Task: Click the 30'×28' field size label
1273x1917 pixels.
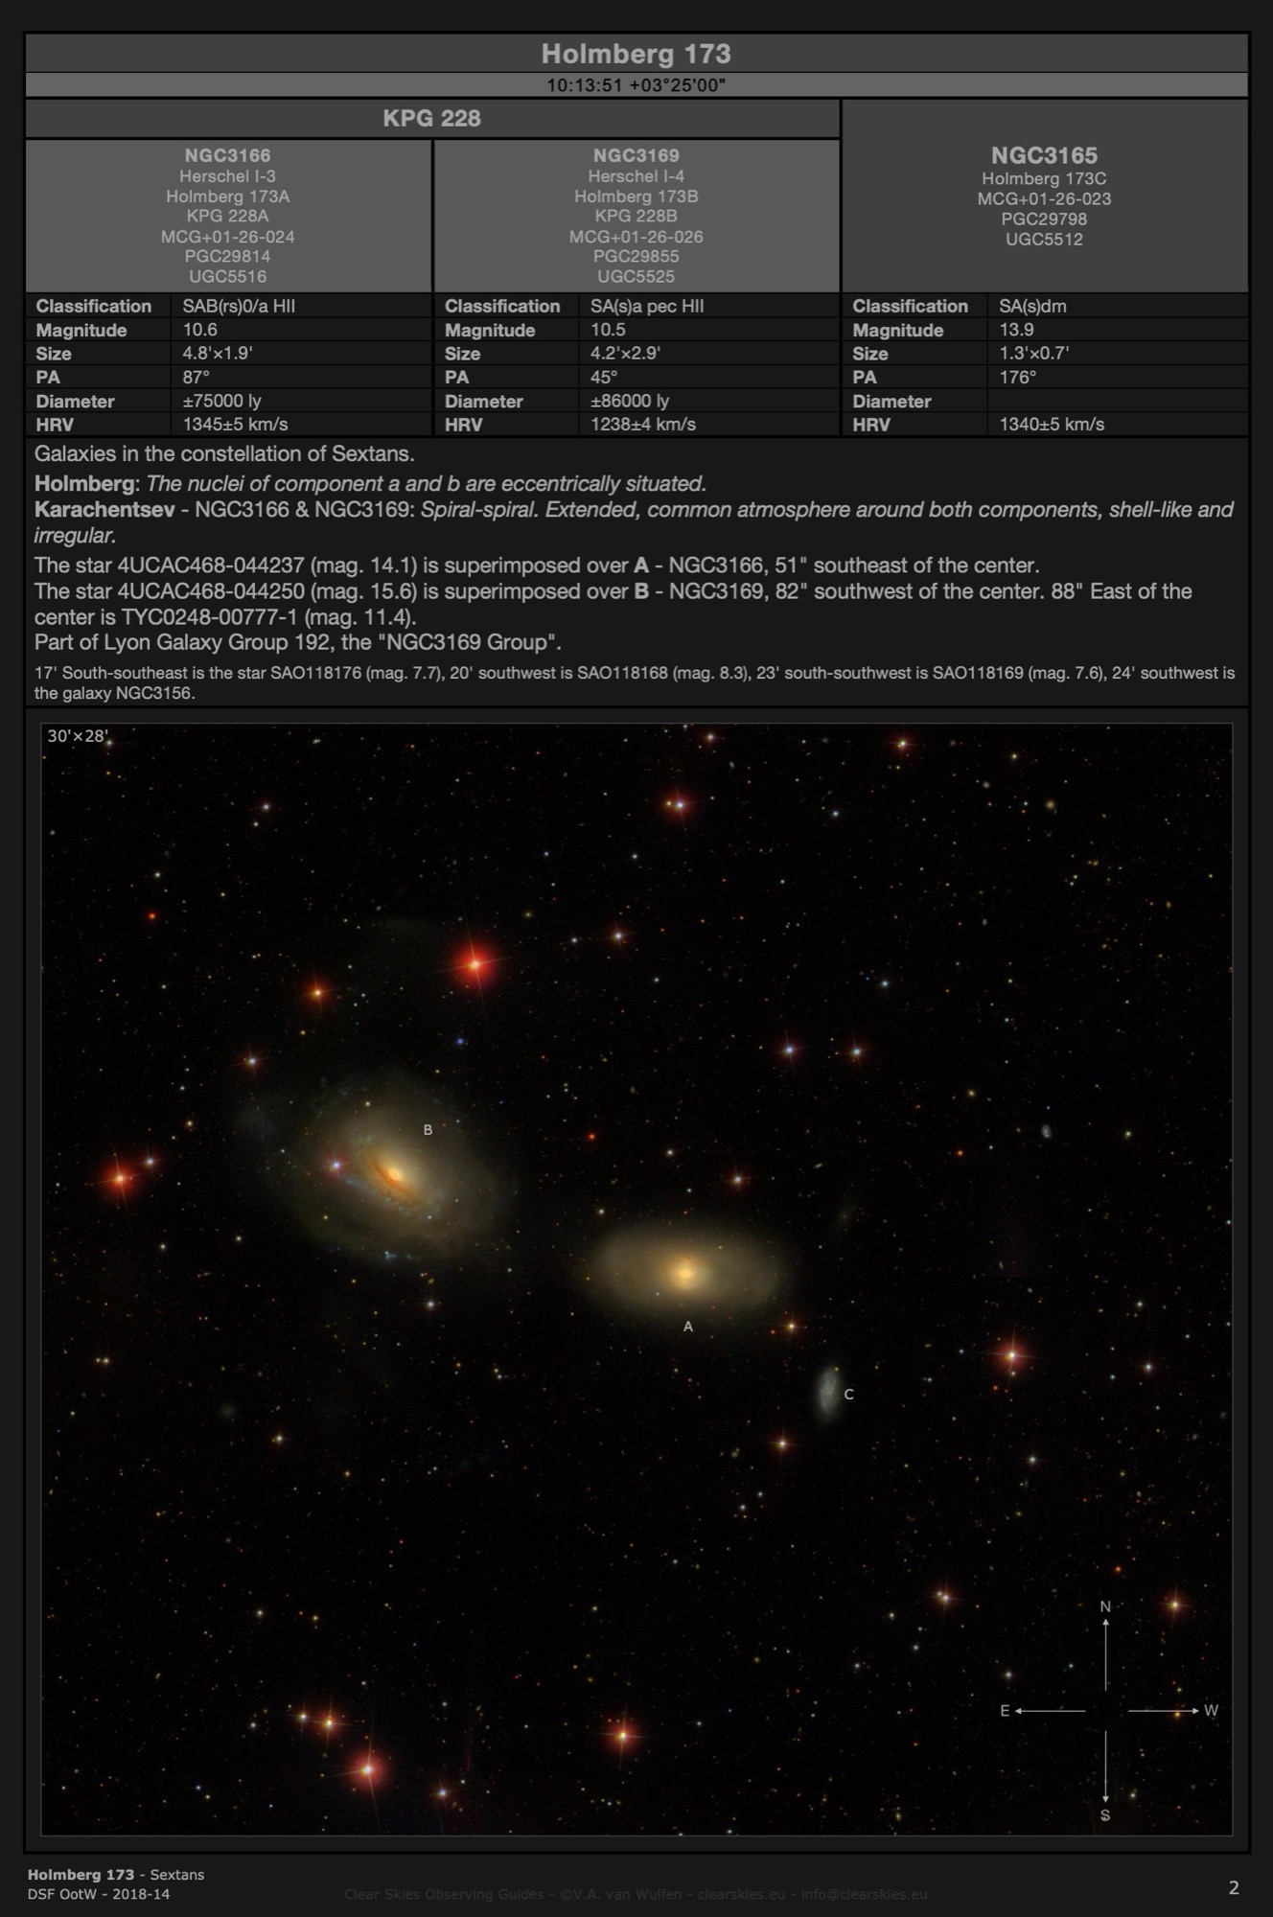Action: coord(78,736)
